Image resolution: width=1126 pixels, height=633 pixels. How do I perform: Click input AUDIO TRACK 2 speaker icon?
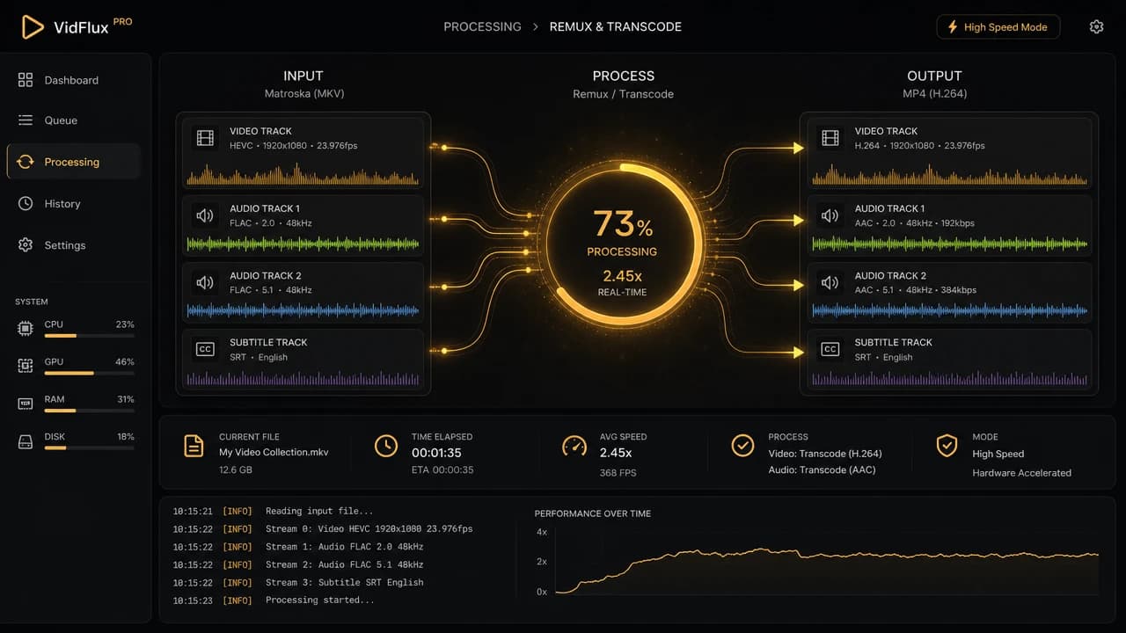tap(205, 282)
